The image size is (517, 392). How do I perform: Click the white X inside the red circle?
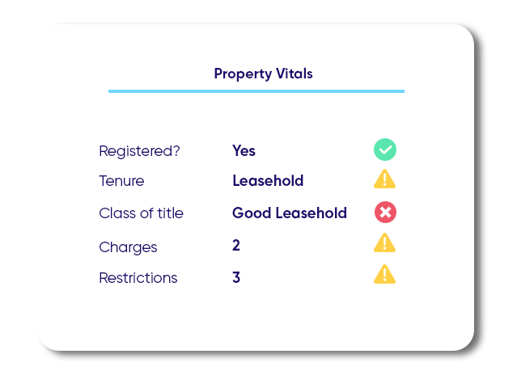click(x=385, y=212)
